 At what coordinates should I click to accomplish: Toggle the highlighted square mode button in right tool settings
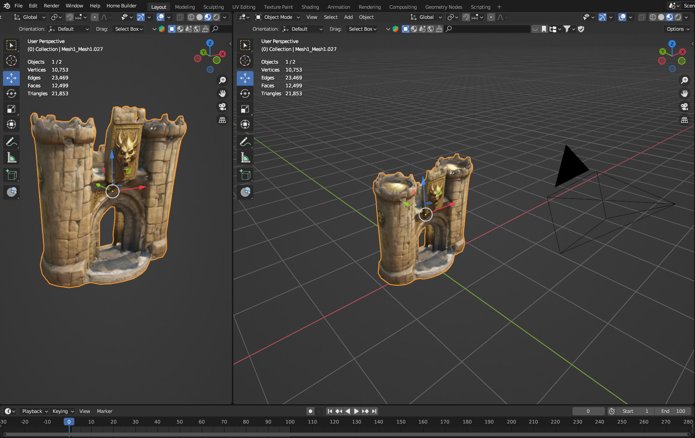[x=406, y=29]
